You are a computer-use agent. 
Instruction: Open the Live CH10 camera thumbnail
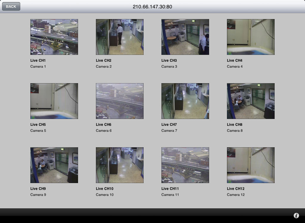pos(120,165)
